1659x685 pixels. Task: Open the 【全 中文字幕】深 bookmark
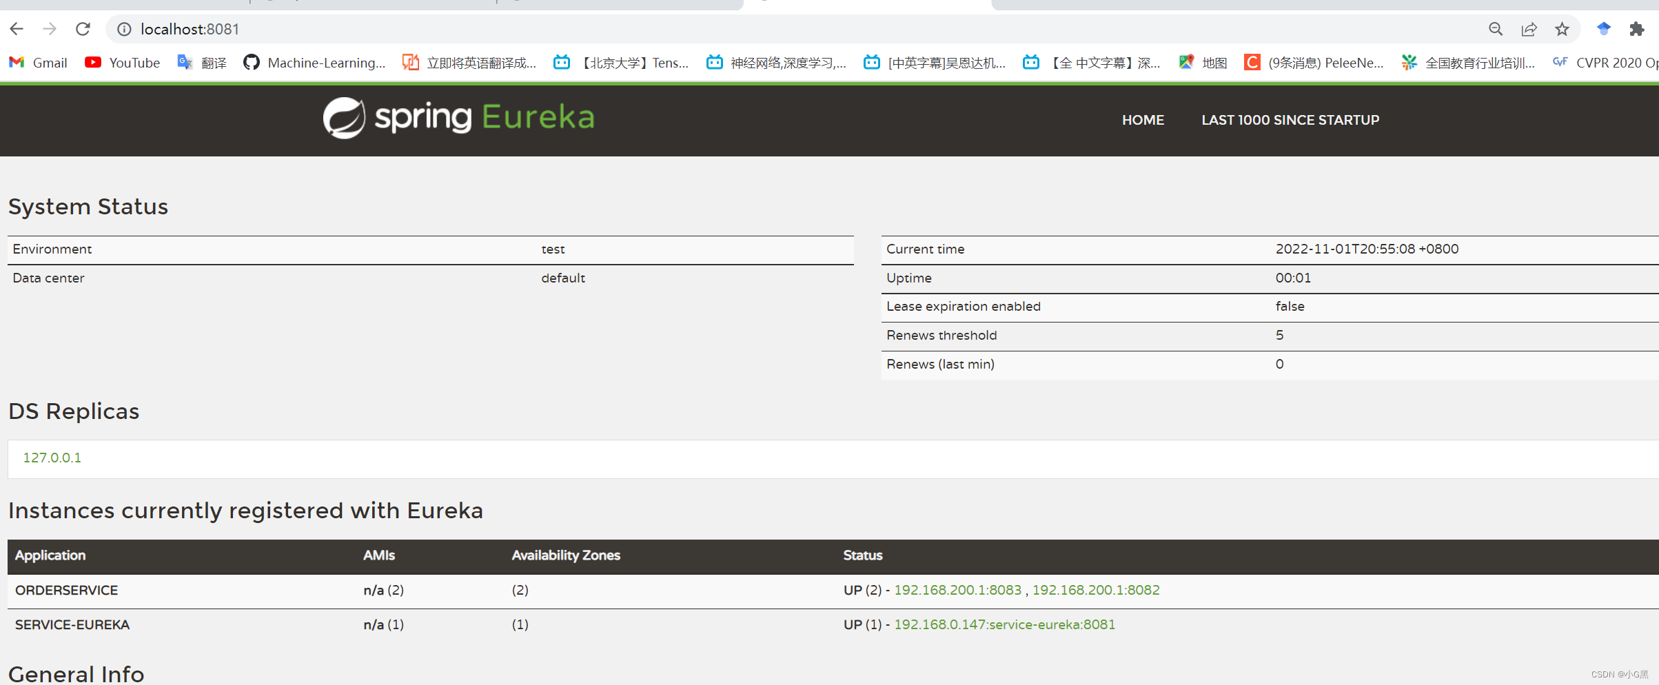pyautogui.click(x=1092, y=63)
